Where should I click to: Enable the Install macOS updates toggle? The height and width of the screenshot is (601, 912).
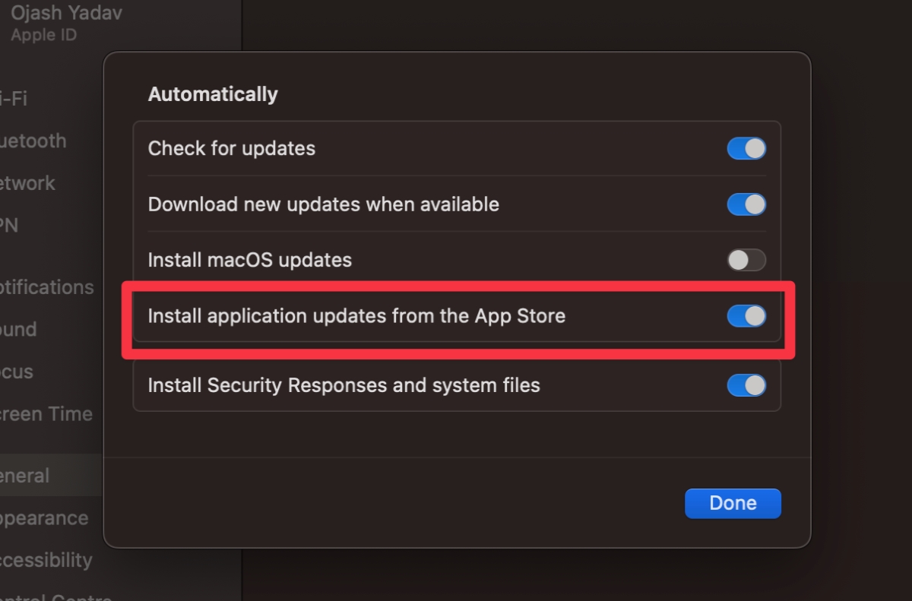[x=746, y=260]
